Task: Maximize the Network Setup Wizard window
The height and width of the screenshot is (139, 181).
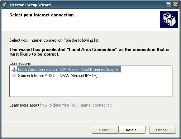Action: tap(168, 5)
